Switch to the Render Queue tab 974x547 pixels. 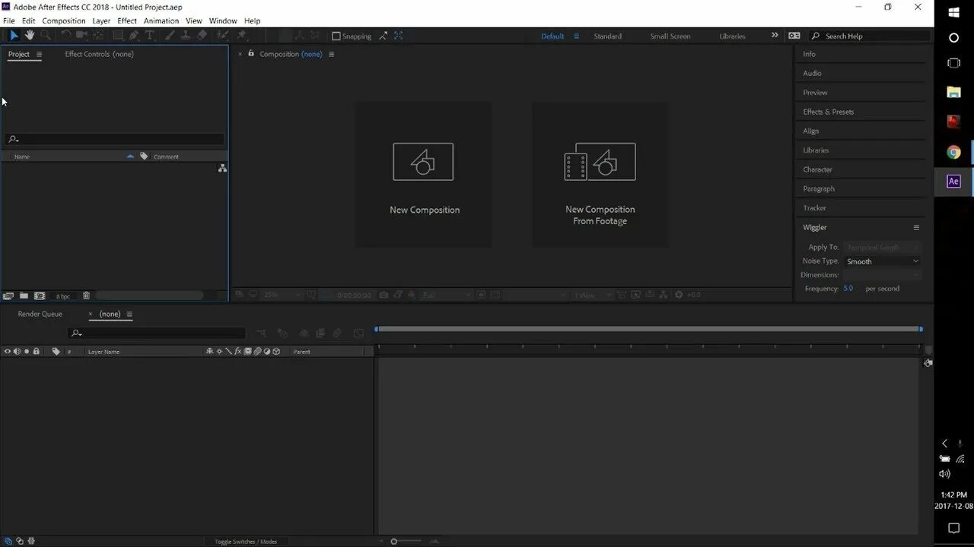(40, 314)
